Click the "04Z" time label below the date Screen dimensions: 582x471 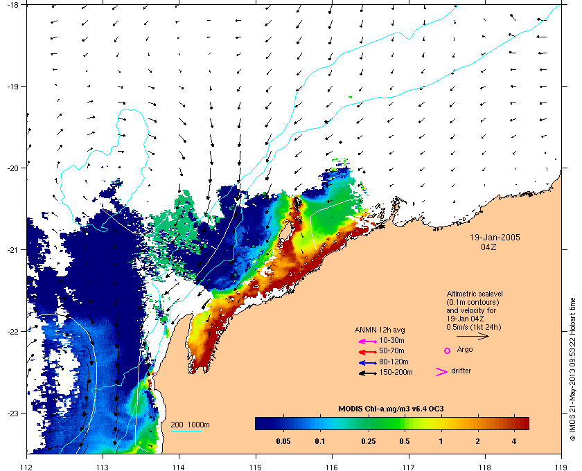click(488, 247)
